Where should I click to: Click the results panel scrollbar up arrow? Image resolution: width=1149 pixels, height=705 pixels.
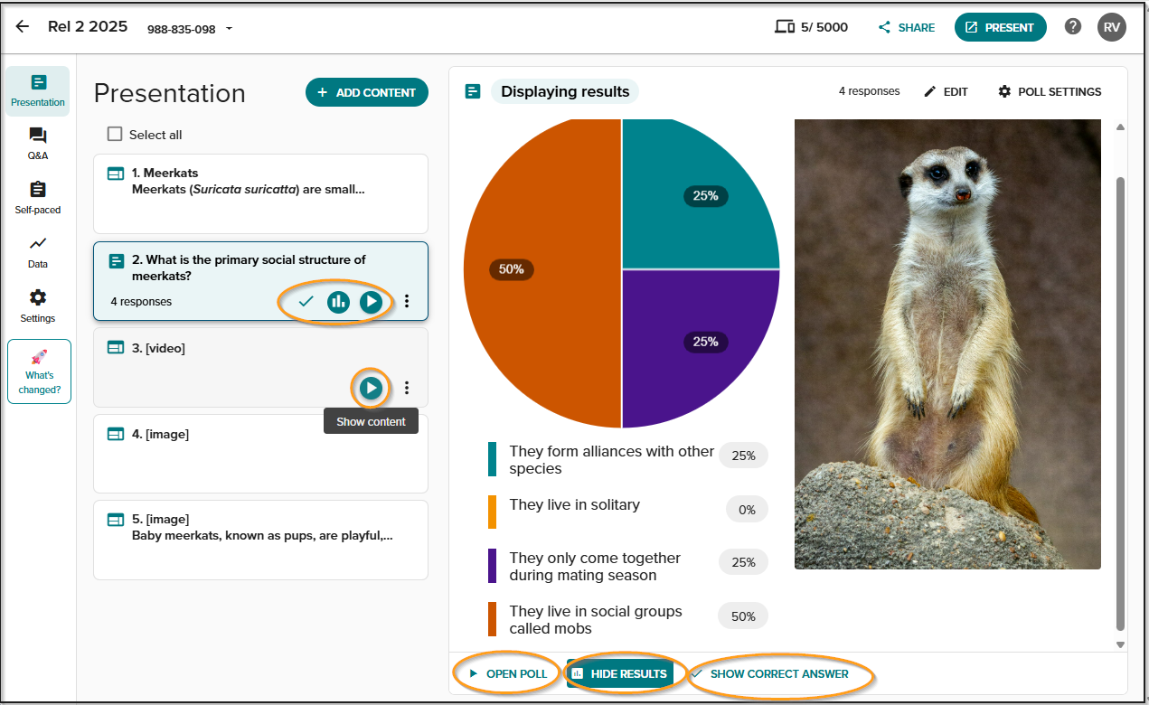(x=1121, y=127)
